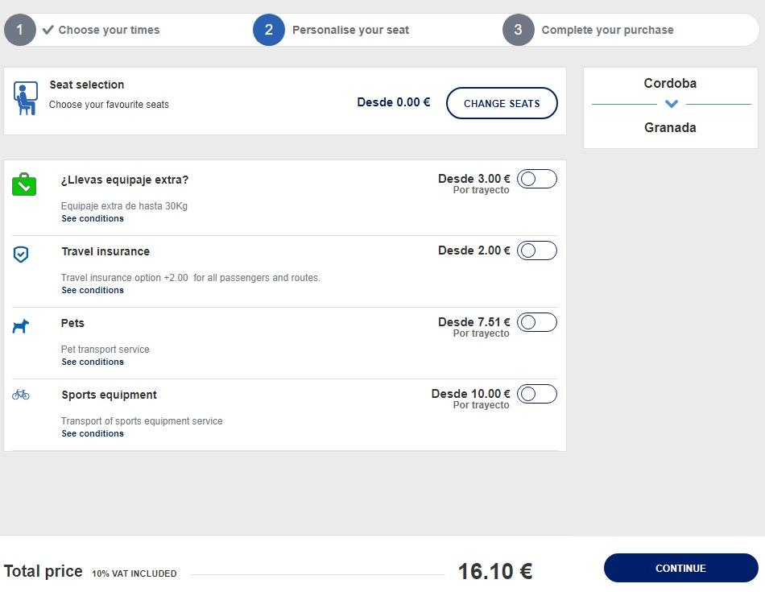The width and height of the screenshot is (765, 592).
Task: Click the green extra luggage suitcase icon
Action: pos(24,184)
